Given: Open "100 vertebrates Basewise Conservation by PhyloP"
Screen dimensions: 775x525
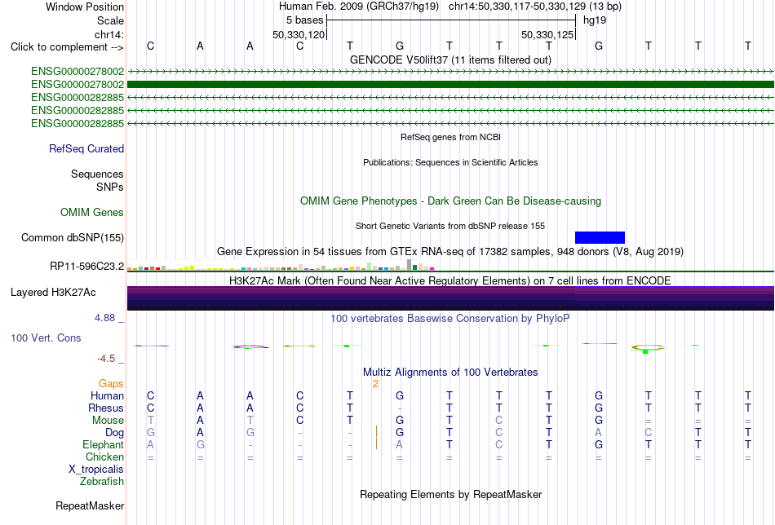Looking at the screenshot, I should 450,319.
